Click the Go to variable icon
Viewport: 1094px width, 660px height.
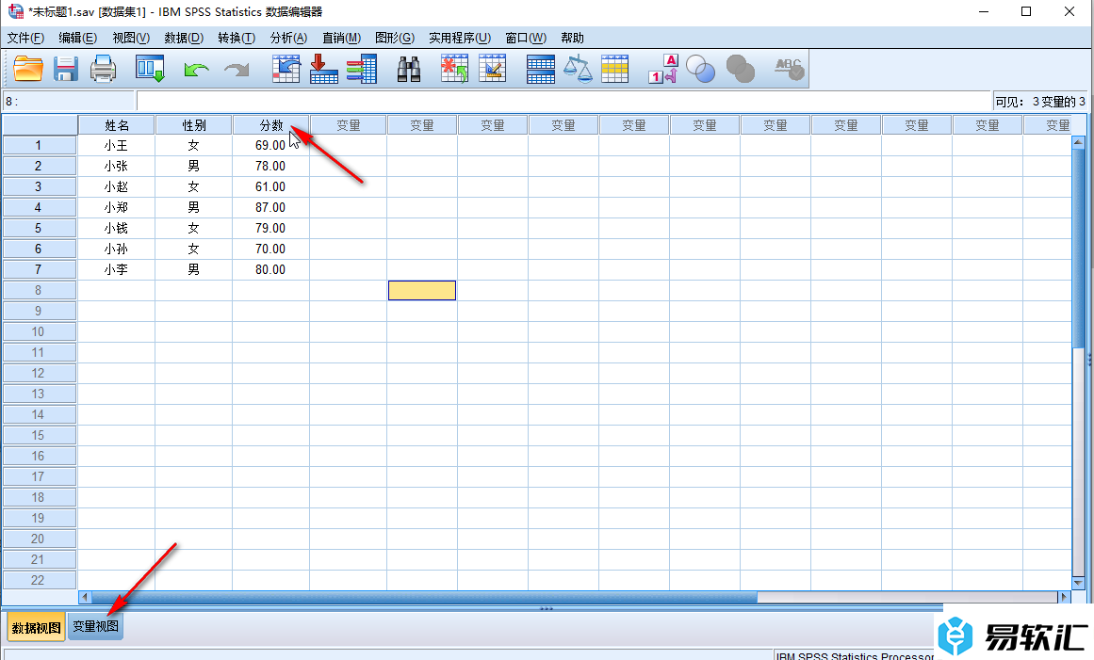(x=324, y=69)
